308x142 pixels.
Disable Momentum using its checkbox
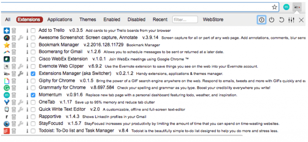click(33, 95)
